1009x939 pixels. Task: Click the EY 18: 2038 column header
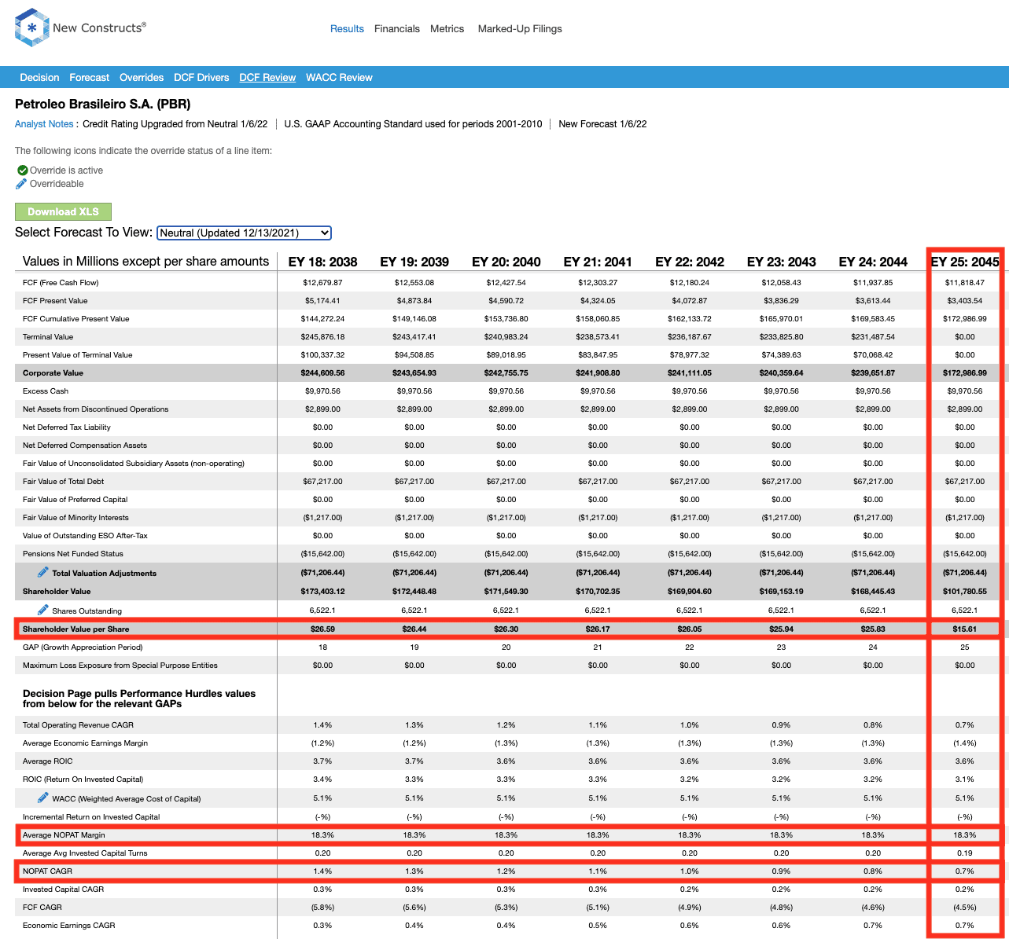tap(322, 262)
